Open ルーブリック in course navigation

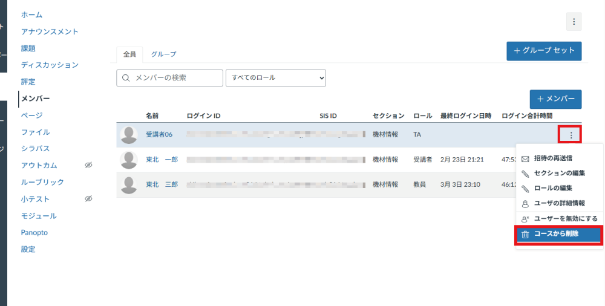point(42,182)
